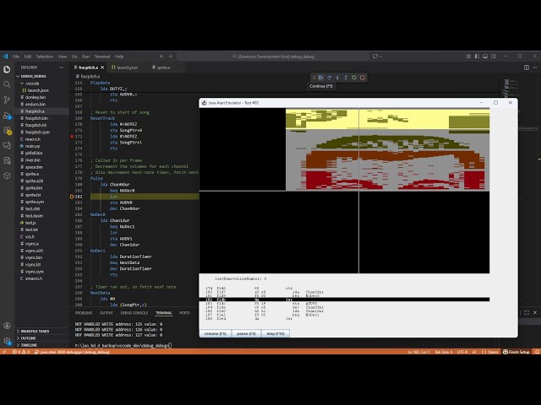
Task: Open the Terminal menu
Action: (102, 57)
